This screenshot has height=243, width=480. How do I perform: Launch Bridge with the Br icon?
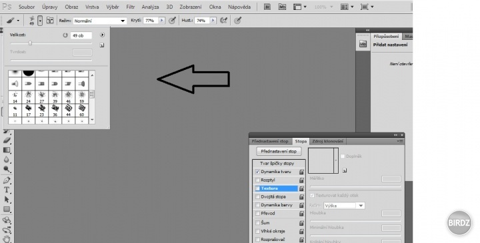point(267,7)
